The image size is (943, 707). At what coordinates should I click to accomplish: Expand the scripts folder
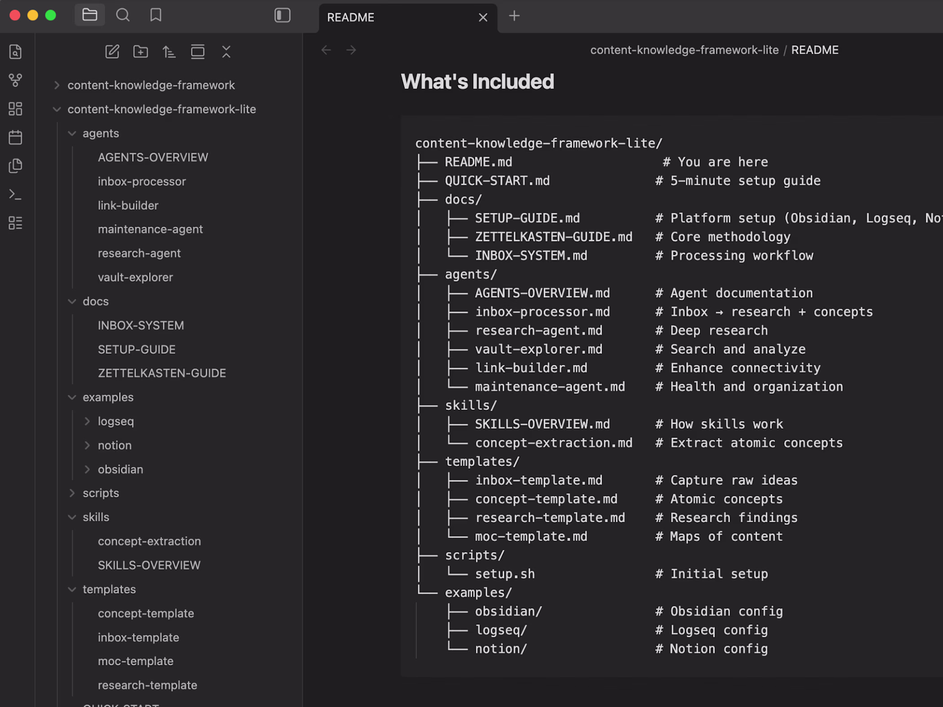101,493
